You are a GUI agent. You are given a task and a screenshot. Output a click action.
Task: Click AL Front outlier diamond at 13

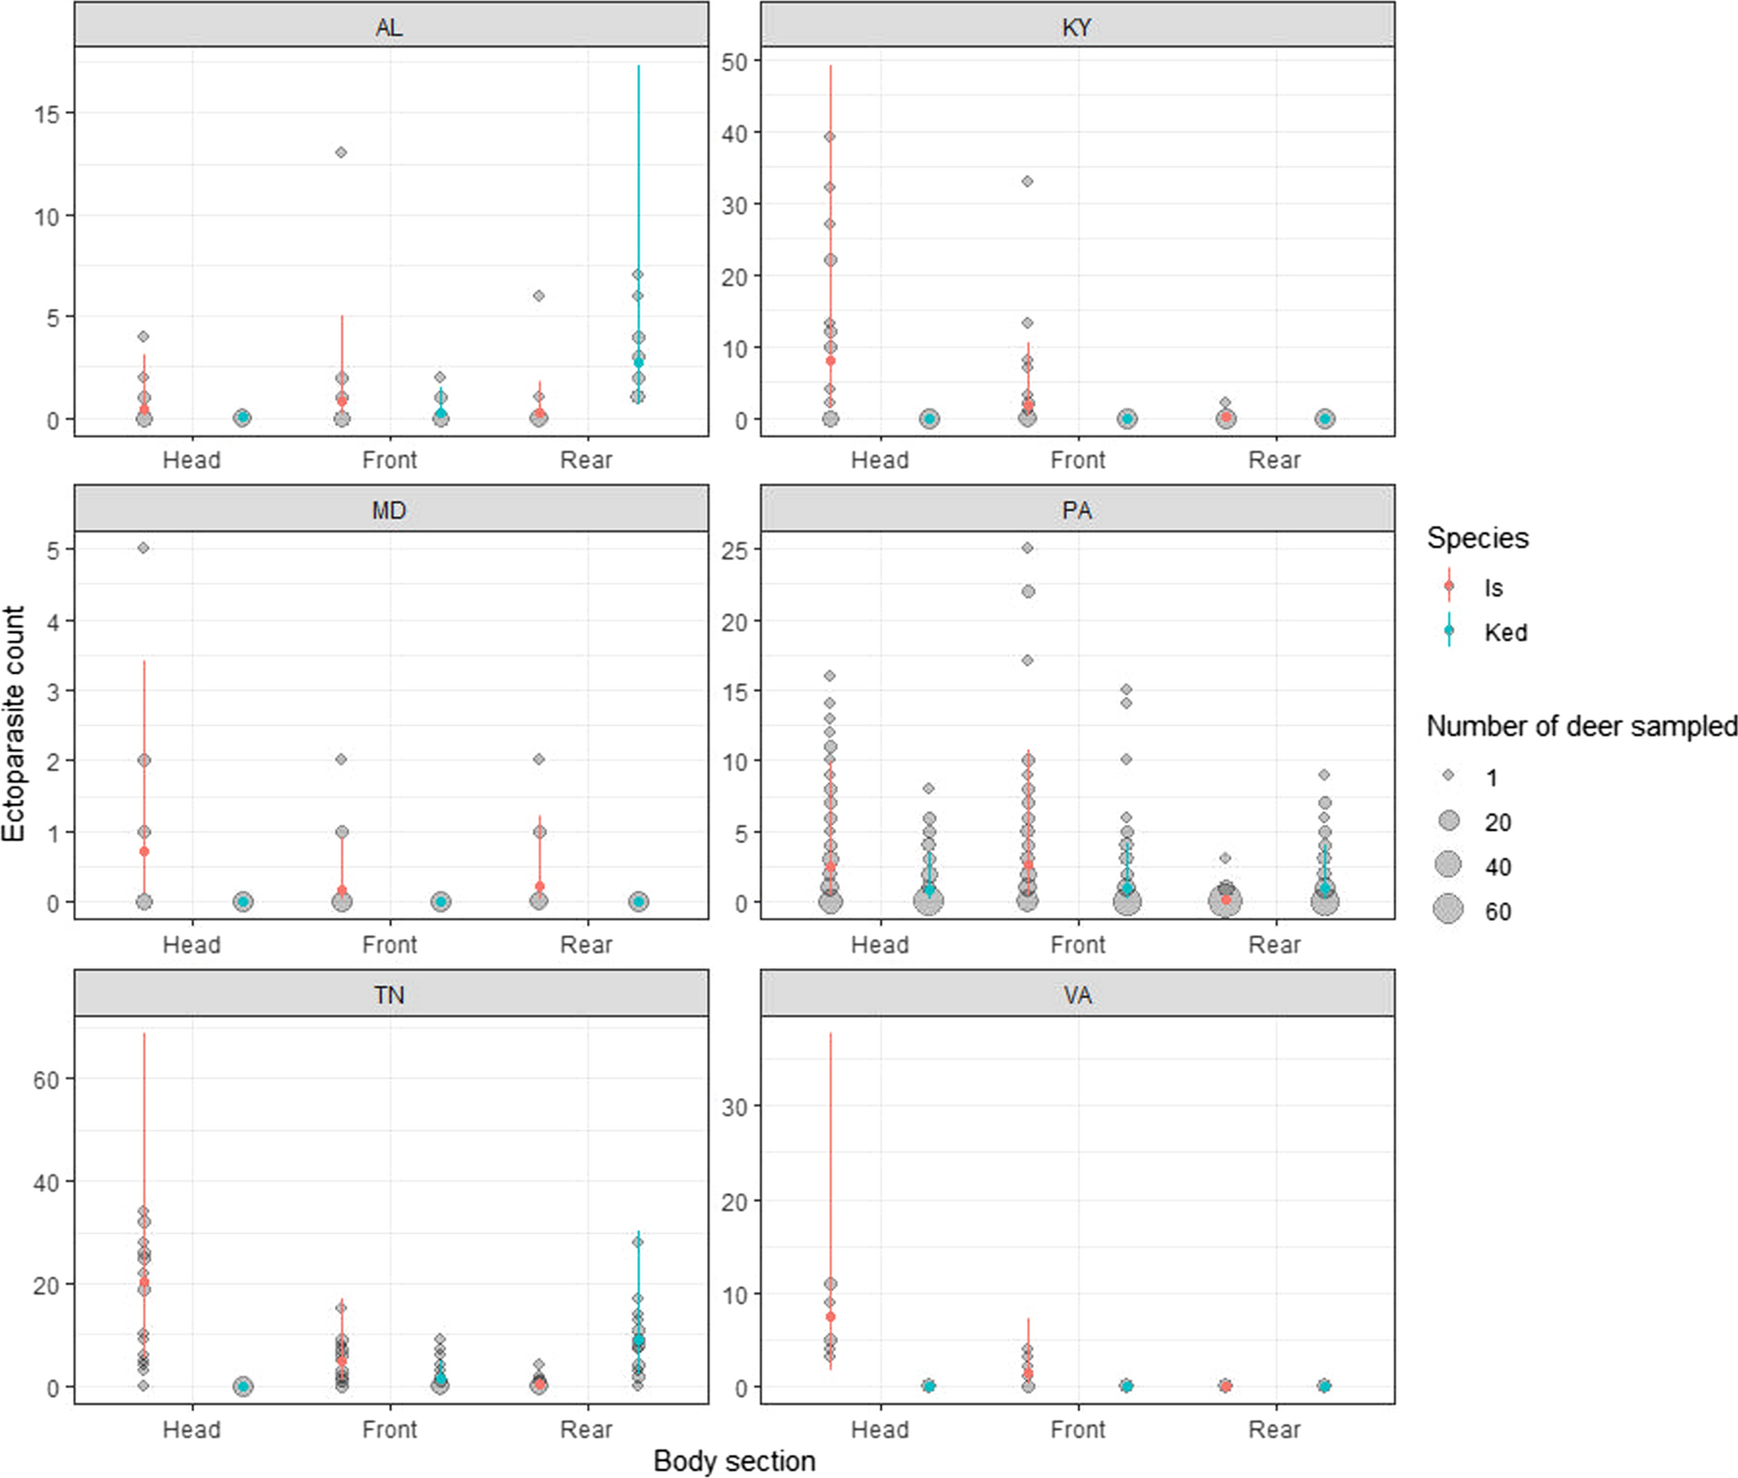[341, 152]
